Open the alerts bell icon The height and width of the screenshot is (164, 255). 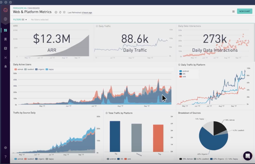click(x=5, y=67)
